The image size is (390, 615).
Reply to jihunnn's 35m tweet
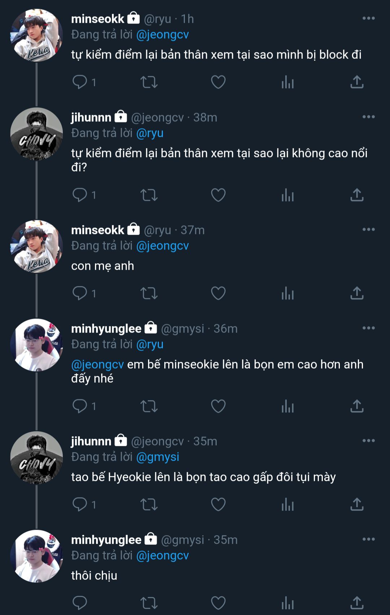click(x=80, y=504)
